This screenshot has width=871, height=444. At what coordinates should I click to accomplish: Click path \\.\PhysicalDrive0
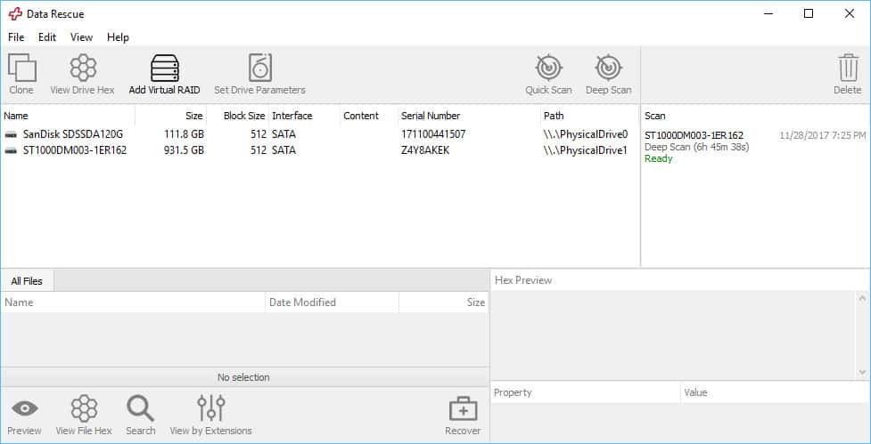(586, 134)
